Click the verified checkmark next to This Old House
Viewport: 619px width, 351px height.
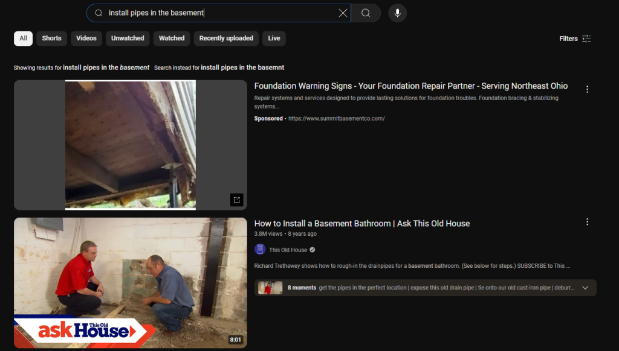(x=311, y=249)
